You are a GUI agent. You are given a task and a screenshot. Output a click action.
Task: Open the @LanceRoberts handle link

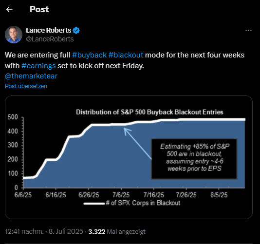point(50,39)
